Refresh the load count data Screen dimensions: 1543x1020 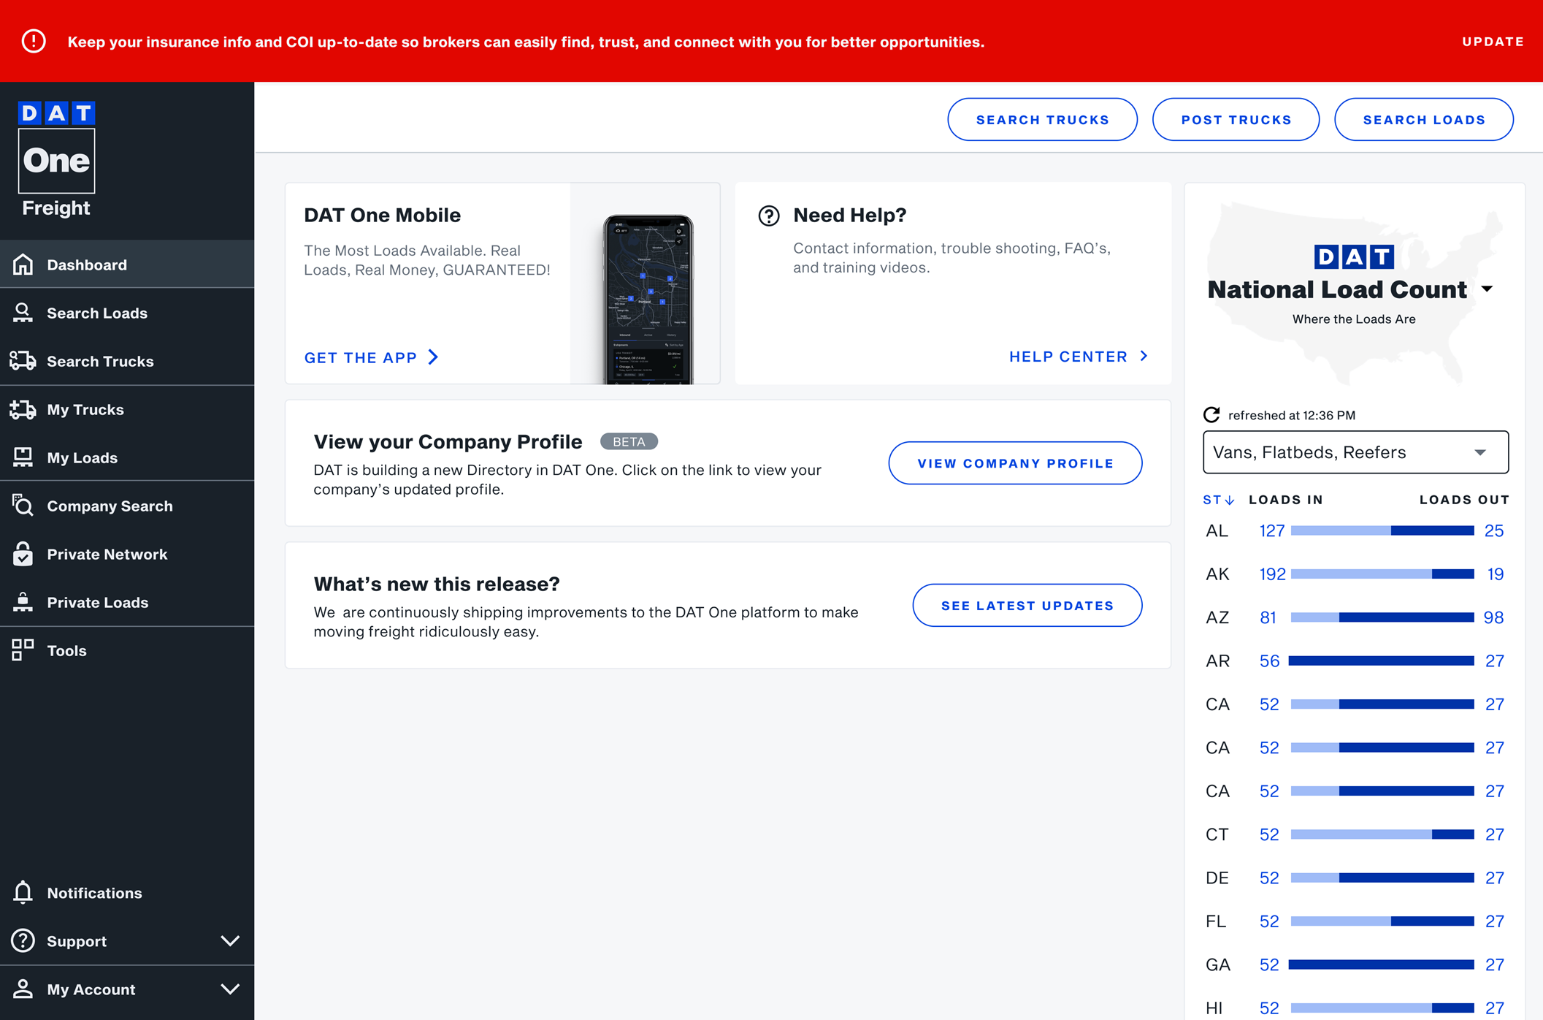point(1211,415)
